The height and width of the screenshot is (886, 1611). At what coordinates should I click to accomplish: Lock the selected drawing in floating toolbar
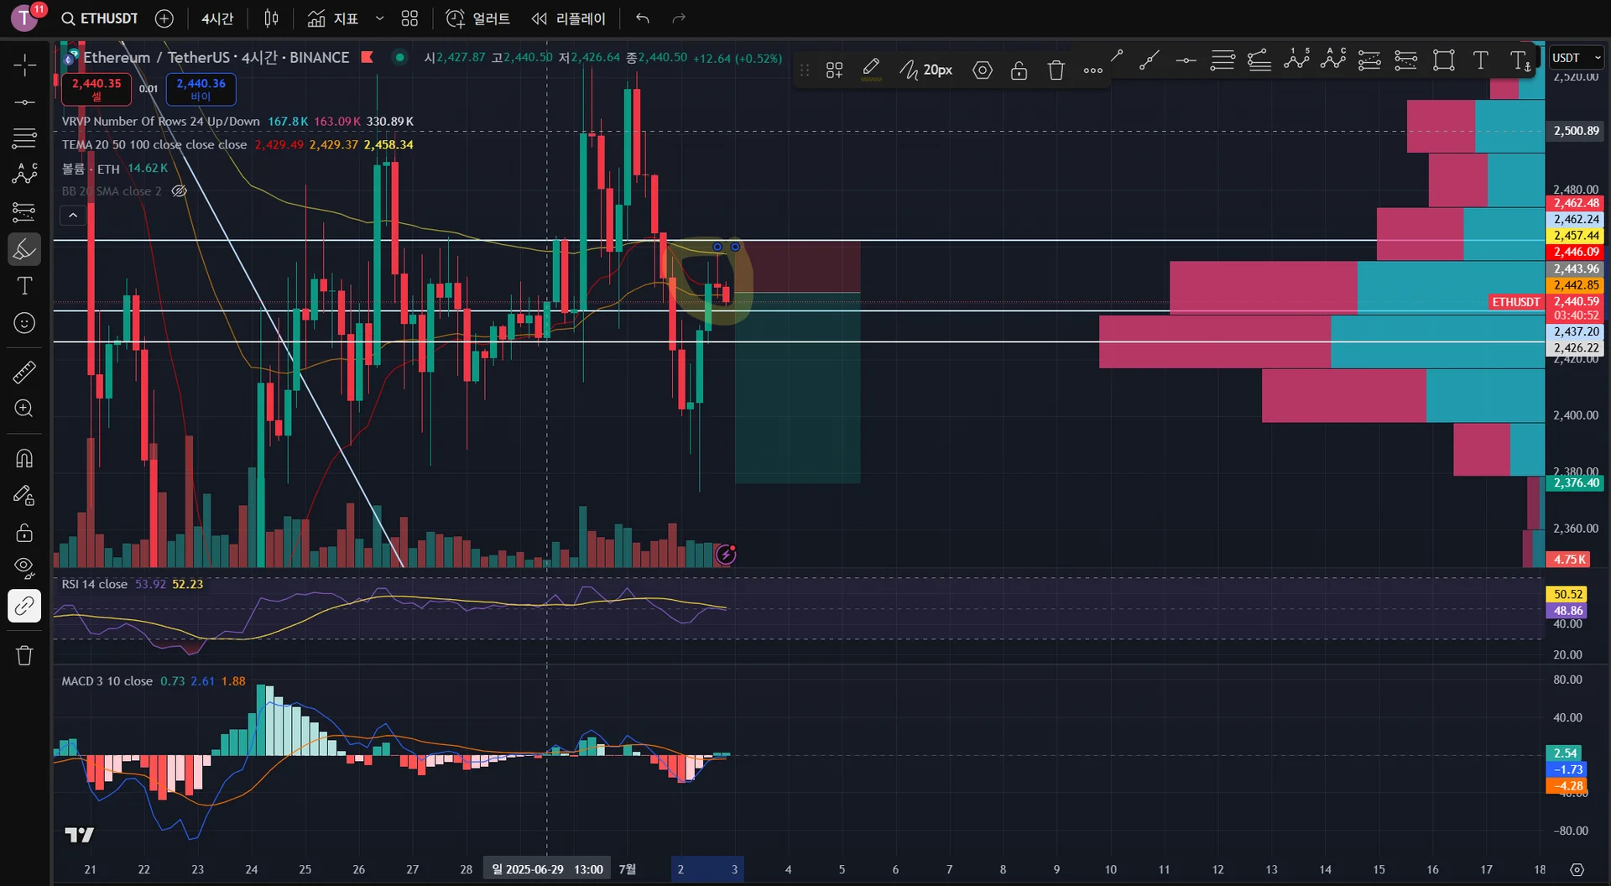pos(1019,70)
